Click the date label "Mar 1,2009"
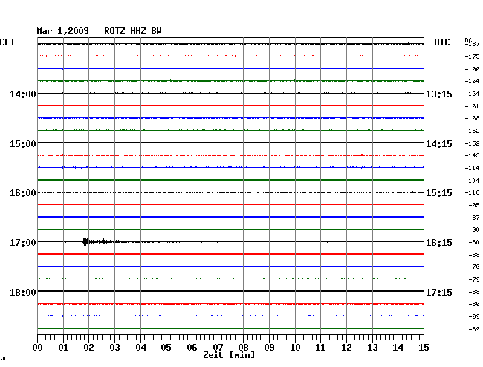This screenshot has height=367, width=483. pos(62,31)
